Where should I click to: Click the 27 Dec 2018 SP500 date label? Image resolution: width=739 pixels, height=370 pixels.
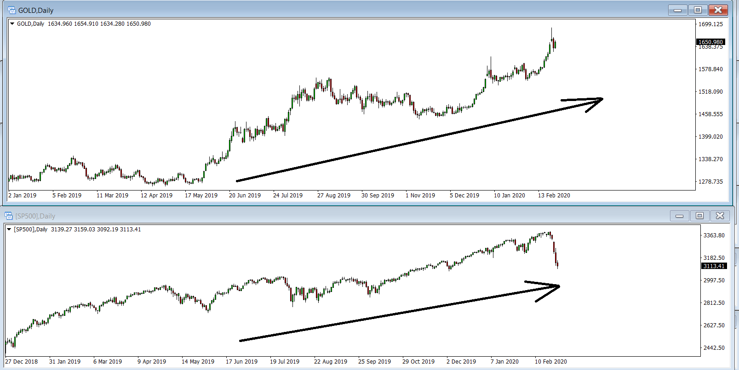(x=22, y=362)
